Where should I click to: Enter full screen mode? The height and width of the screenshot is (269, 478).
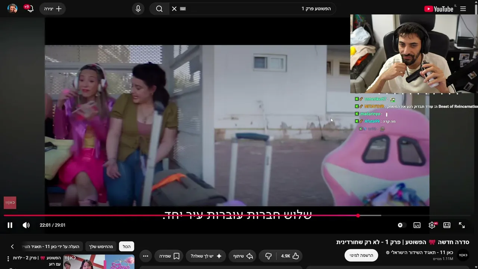pos(462,225)
